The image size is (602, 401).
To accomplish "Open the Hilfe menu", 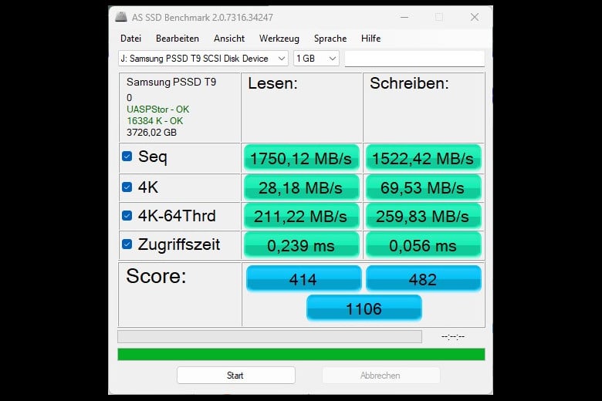I will point(371,39).
